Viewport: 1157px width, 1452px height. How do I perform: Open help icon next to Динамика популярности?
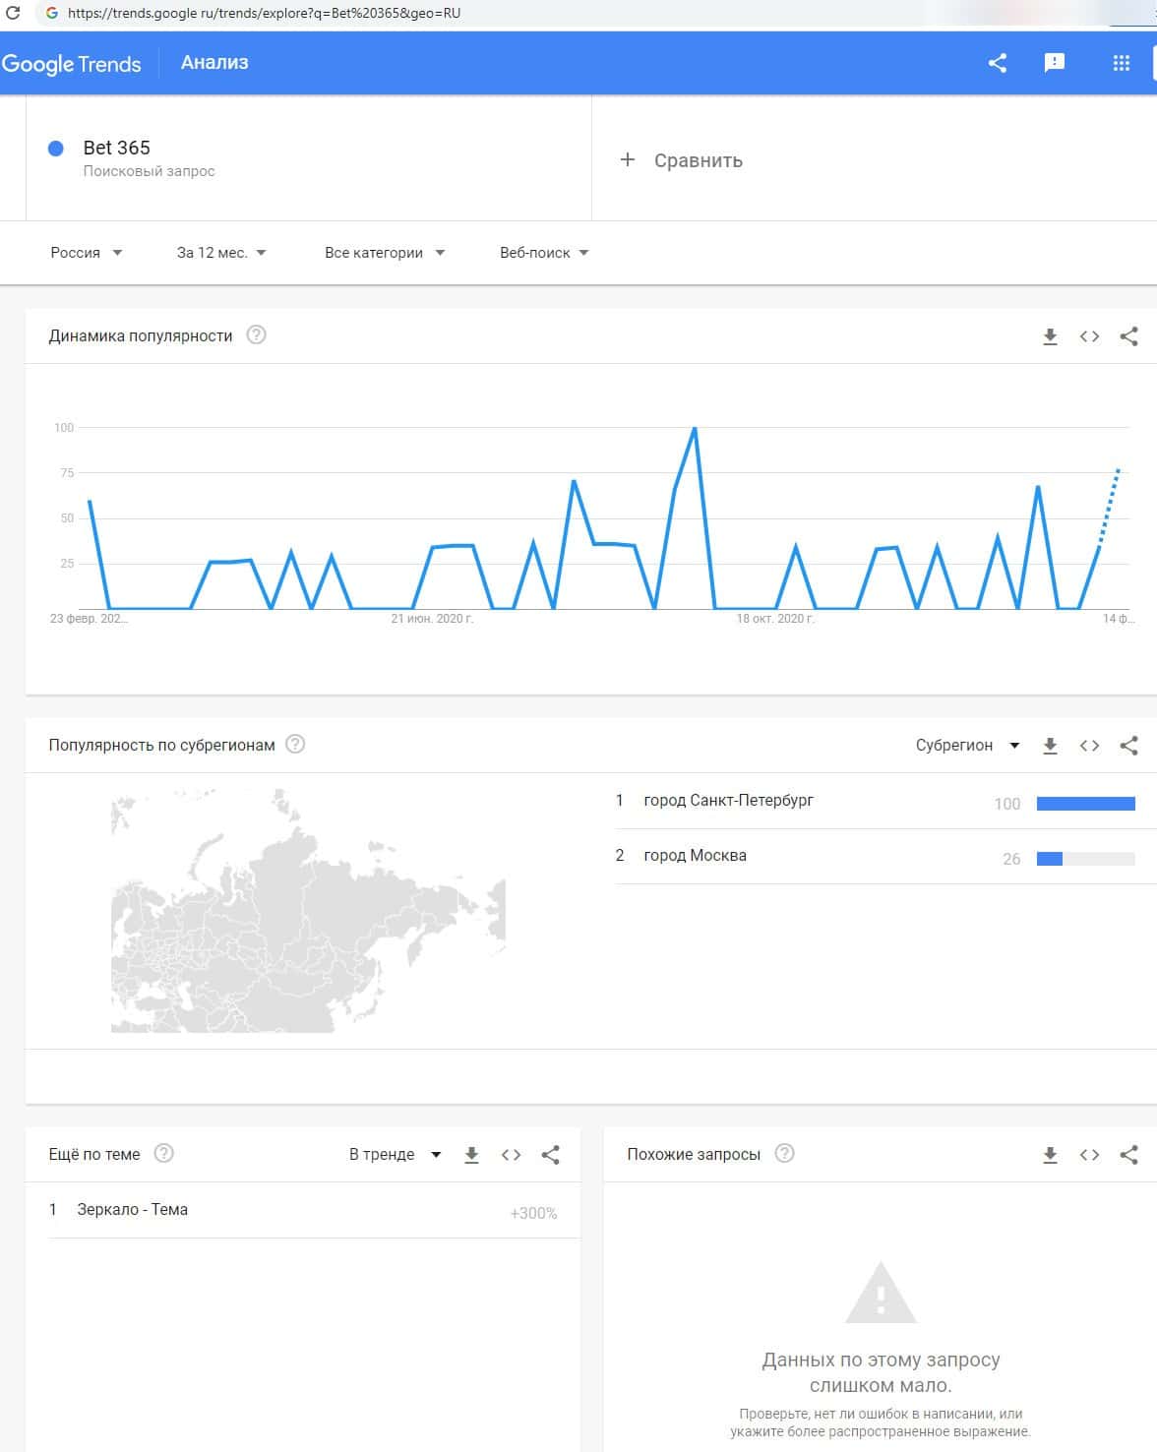256,335
